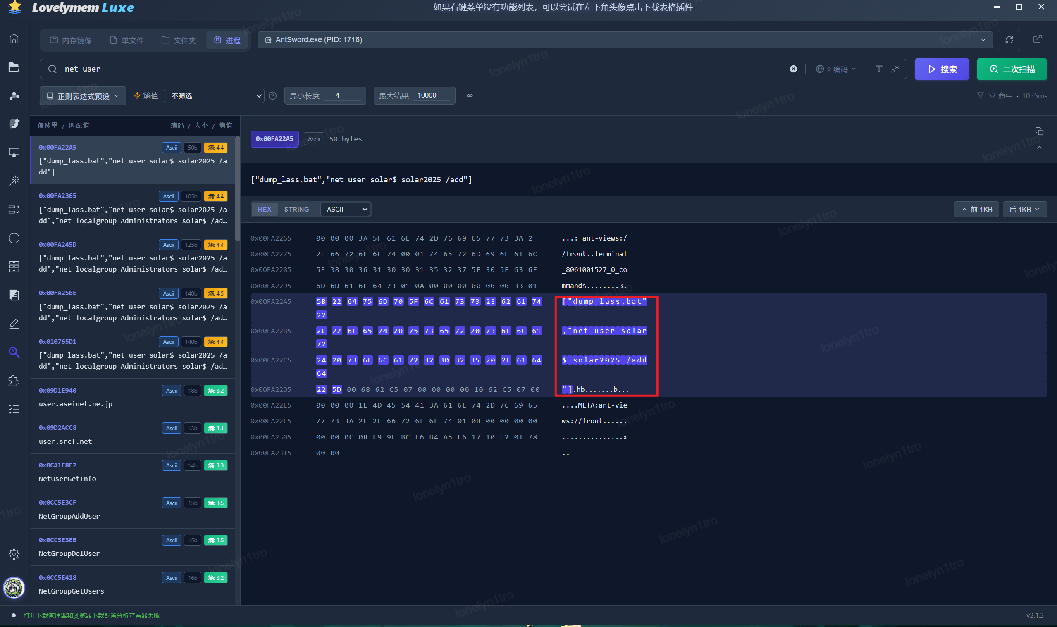Copy result using the copy icon
1057x627 pixels.
coord(1039,131)
